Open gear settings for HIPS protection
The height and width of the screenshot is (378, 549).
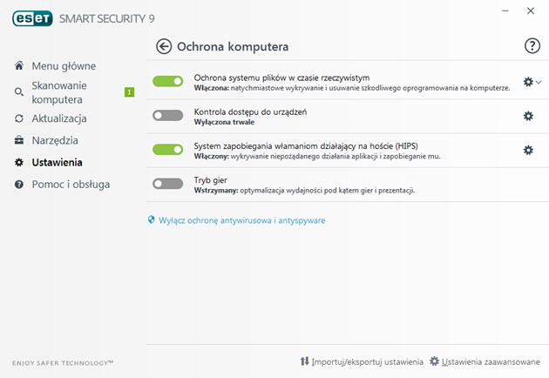click(x=528, y=150)
